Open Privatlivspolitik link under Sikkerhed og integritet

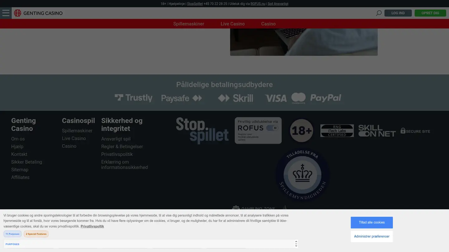click(x=117, y=154)
